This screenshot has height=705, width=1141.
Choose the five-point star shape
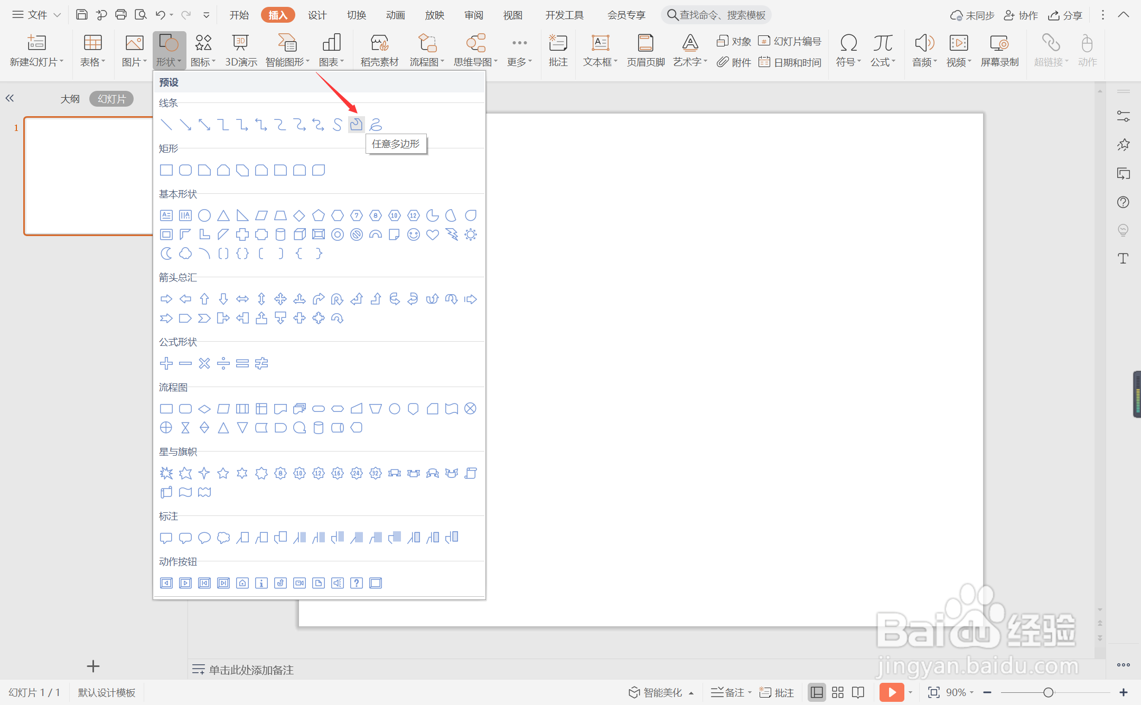coord(223,473)
